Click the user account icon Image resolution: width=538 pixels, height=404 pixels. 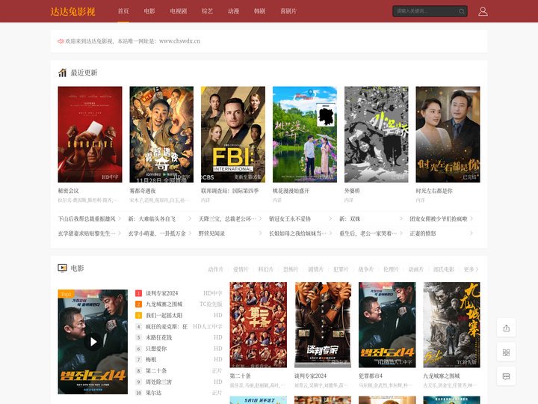point(483,11)
